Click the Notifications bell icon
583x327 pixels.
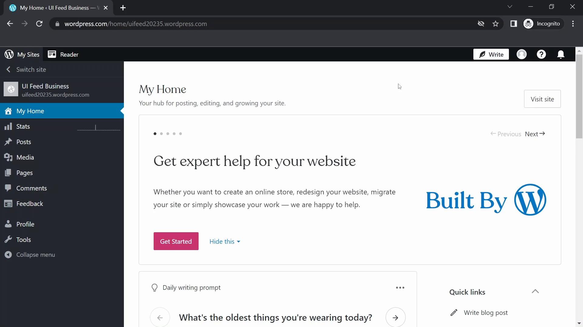pyautogui.click(x=561, y=54)
